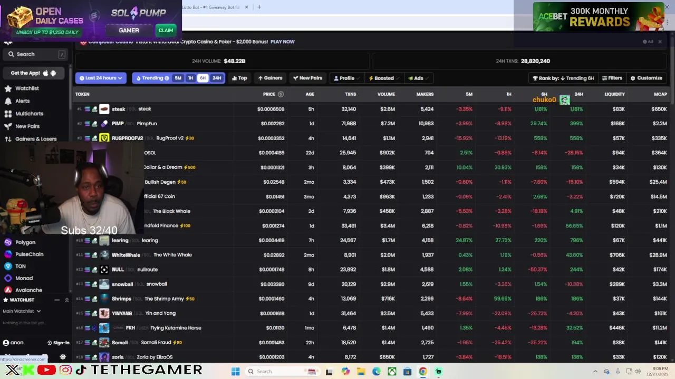Open the RUGPROOFV2 yellow shield logo
Viewport: 675px width, 379px height.
[x=104, y=138]
